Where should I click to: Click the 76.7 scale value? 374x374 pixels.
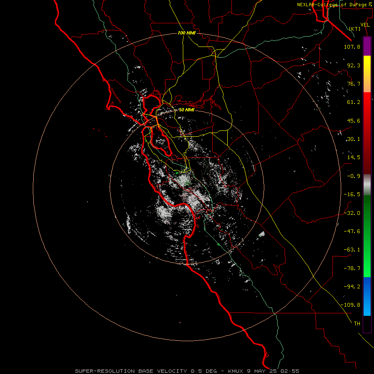coord(354,84)
